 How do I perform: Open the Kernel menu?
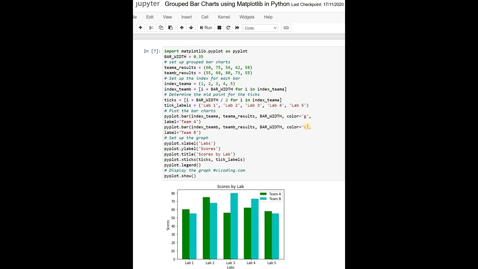coord(224,17)
